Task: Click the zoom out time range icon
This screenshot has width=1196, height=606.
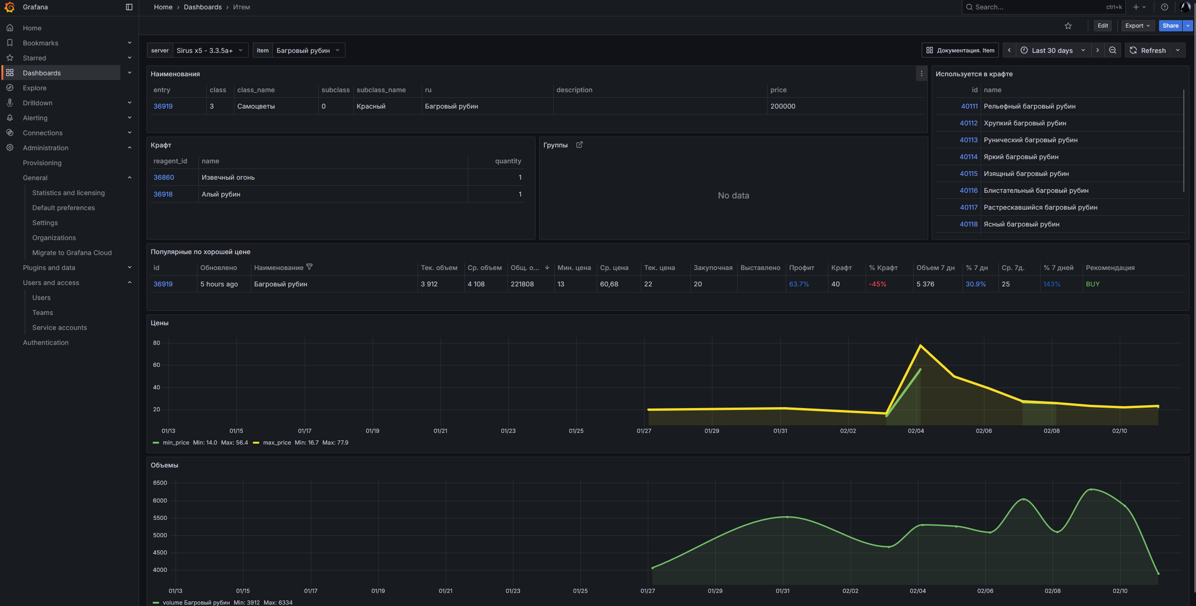Action: coord(1112,50)
